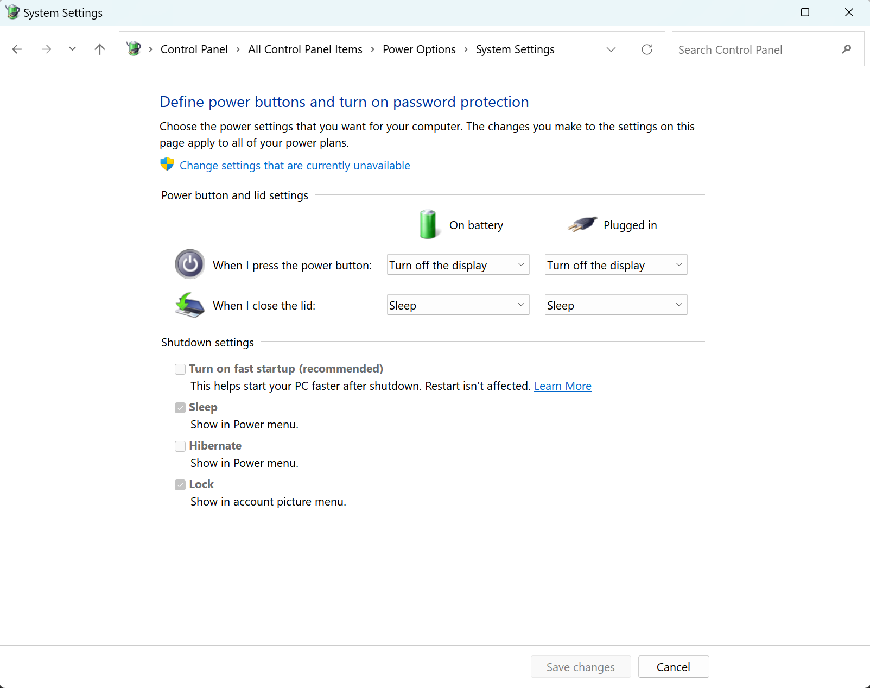Open lid close action dropdown for Plugged in

point(616,305)
